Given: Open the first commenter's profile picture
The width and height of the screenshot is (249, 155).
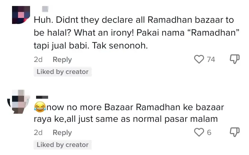Looking at the screenshot, I should click(x=21, y=15).
